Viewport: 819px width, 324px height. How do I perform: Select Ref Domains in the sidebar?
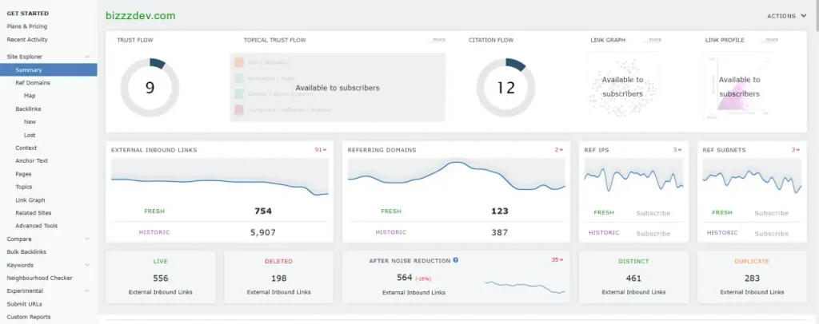click(x=33, y=83)
